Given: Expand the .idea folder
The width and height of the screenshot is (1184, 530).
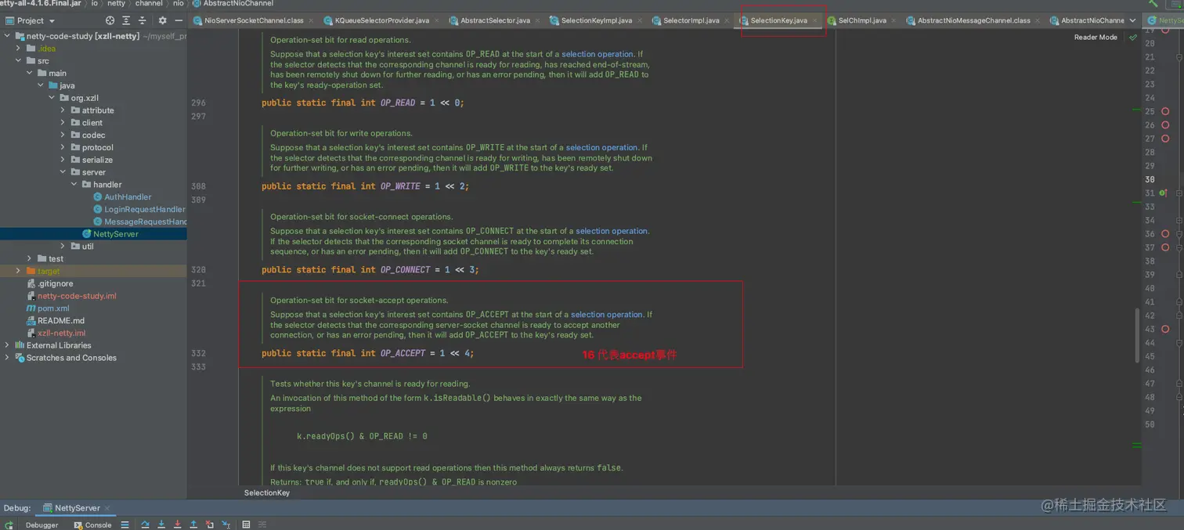Looking at the screenshot, I should tap(19, 49).
